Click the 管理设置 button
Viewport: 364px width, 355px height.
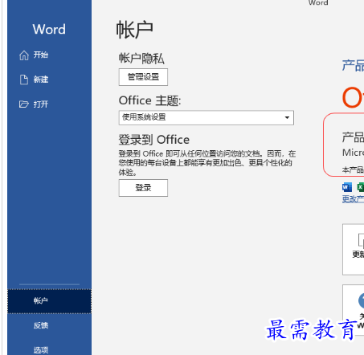coord(143,77)
